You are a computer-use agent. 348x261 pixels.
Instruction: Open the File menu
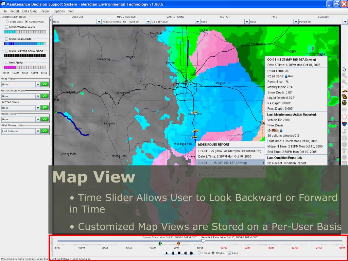[4, 11]
